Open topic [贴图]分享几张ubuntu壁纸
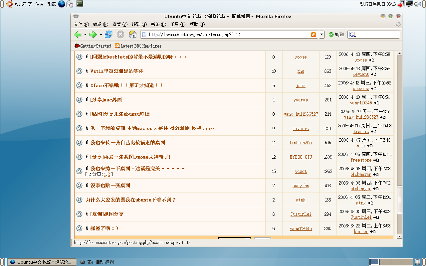 [x=120, y=114]
